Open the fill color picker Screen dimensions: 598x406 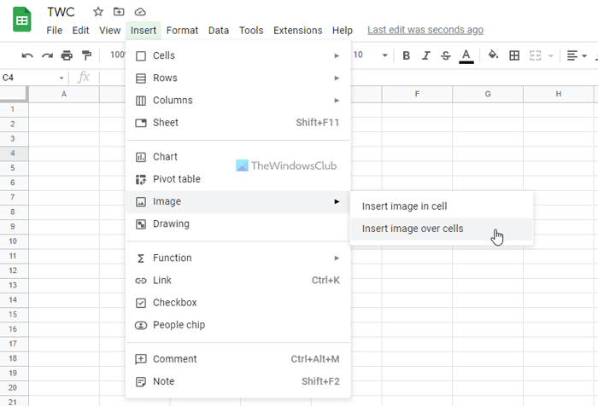click(493, 55)
